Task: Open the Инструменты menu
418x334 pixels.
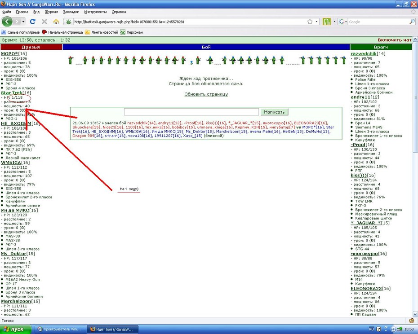Action: [x=95, y=12]
